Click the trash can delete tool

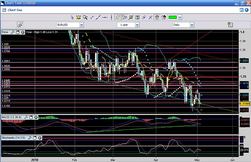[x=157, y=17]
